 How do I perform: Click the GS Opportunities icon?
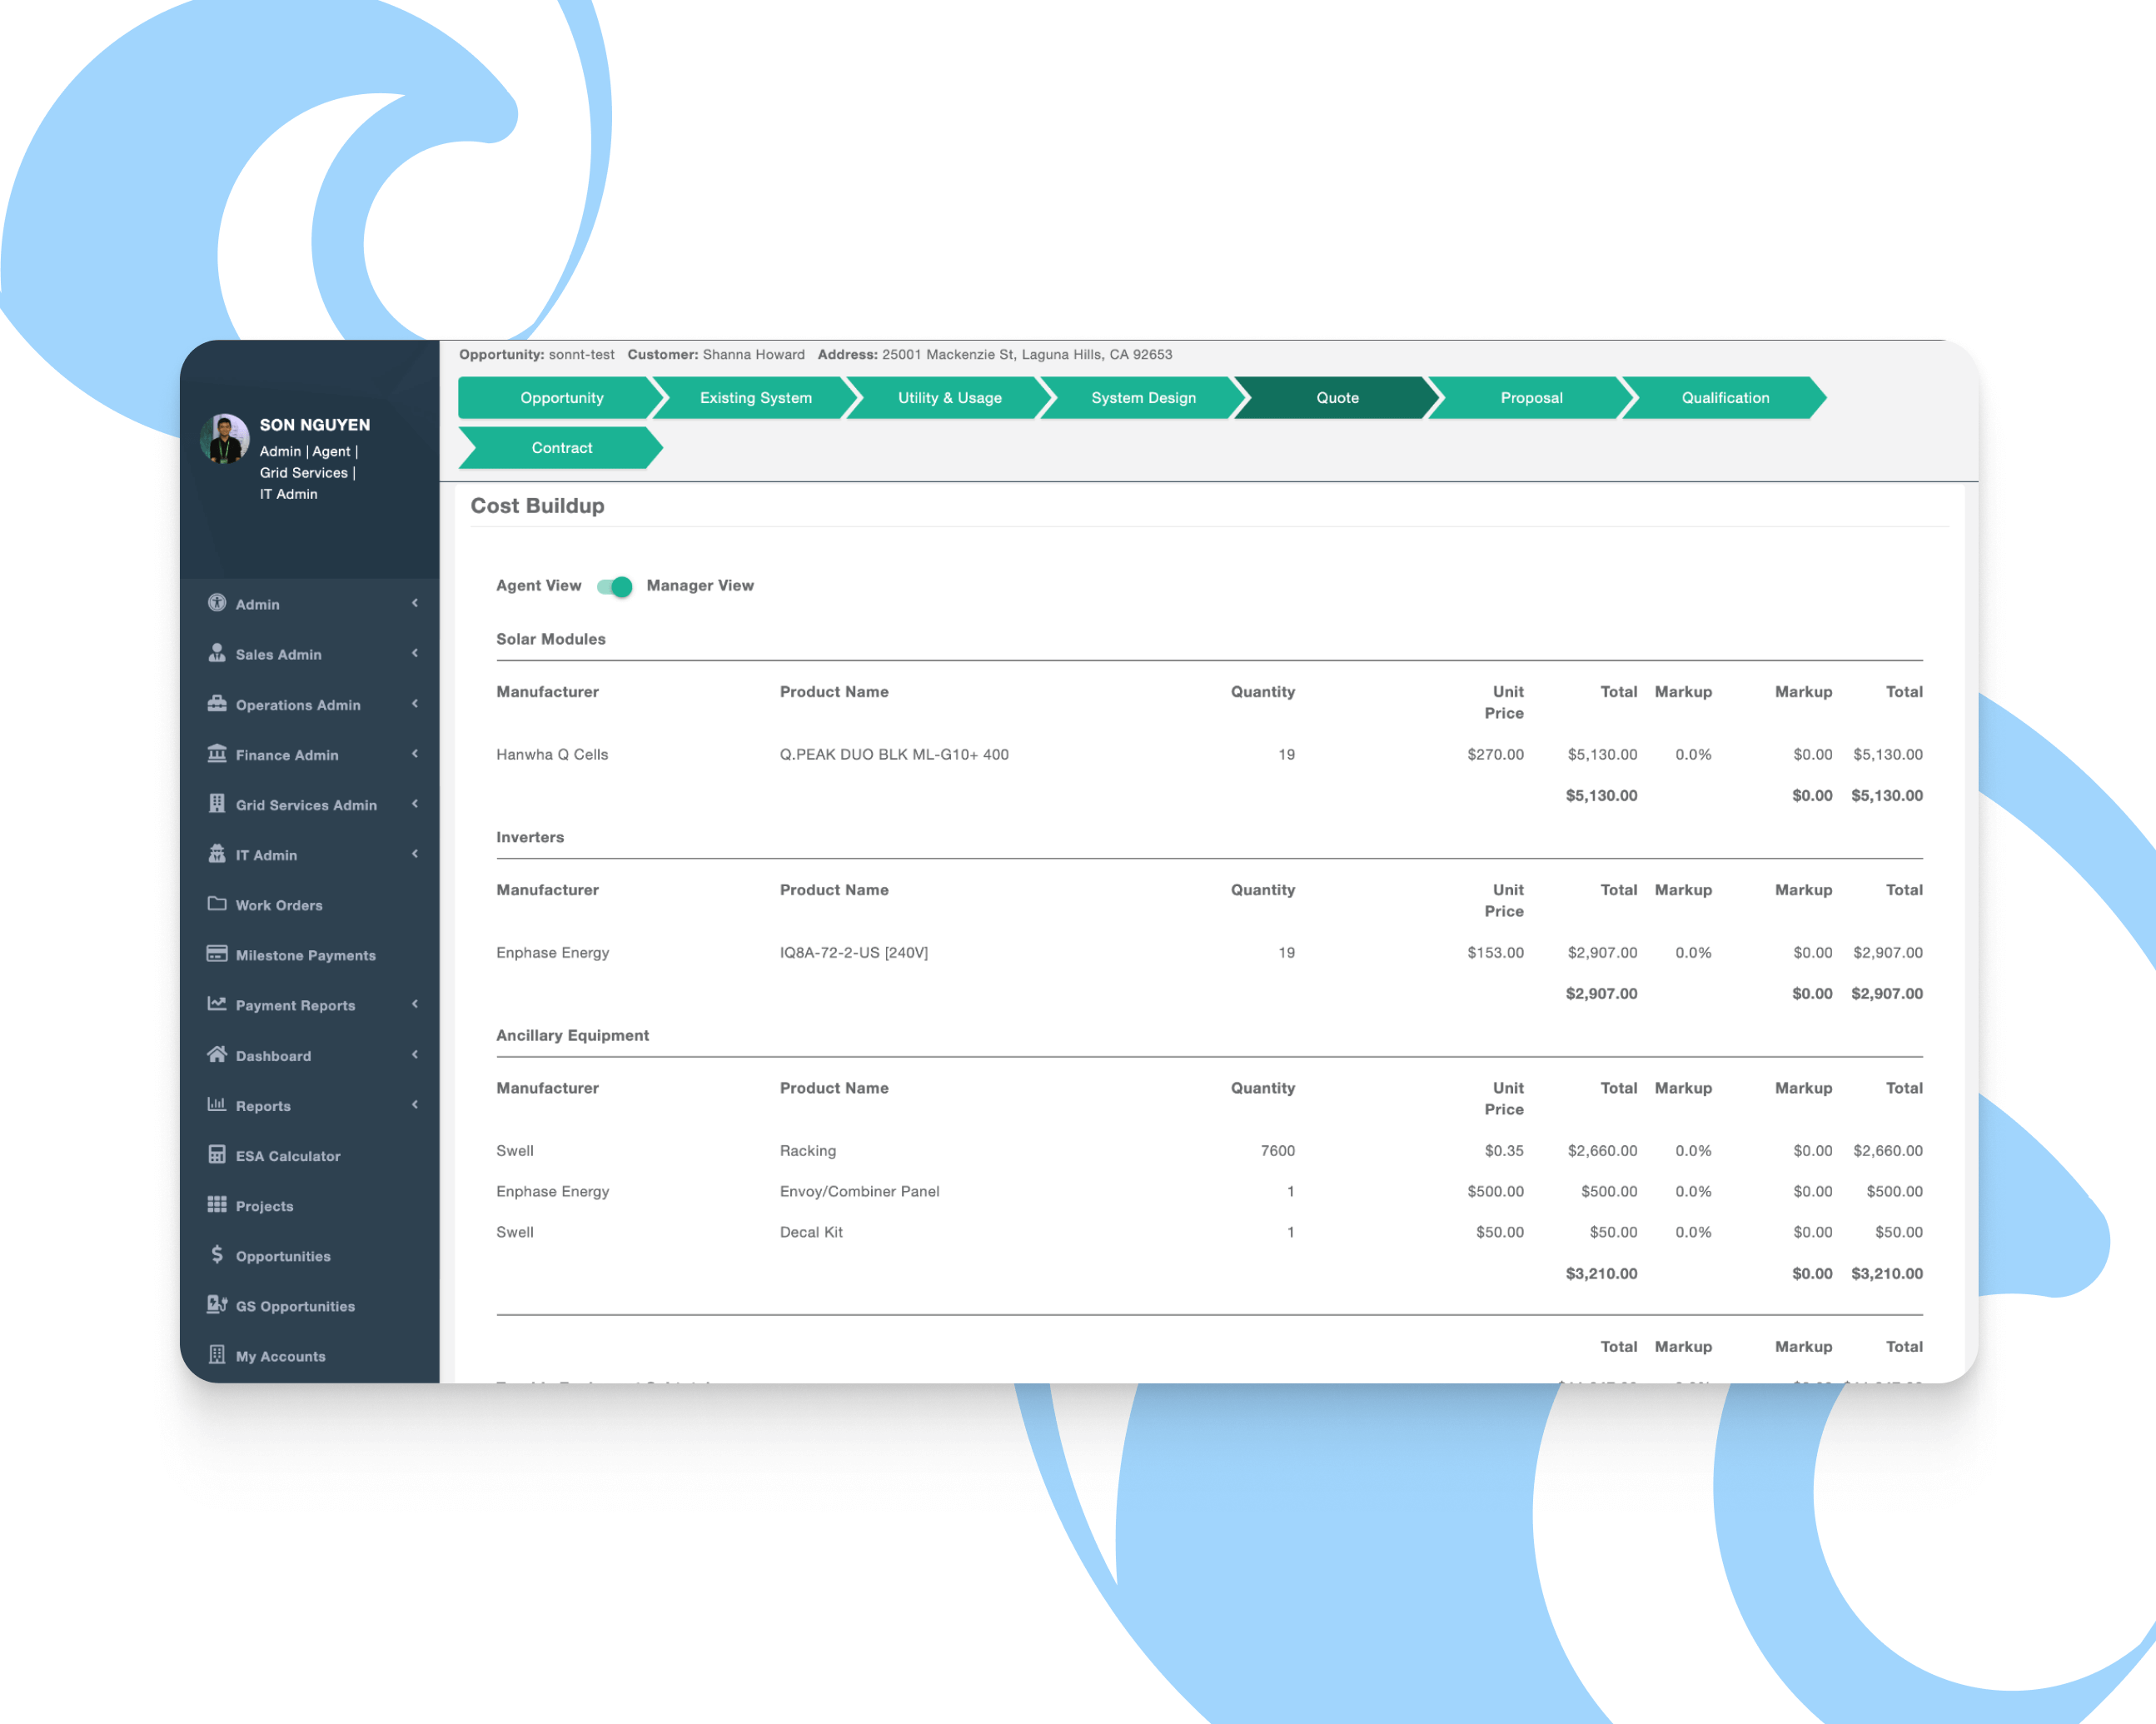click(x=217, y=1304)
